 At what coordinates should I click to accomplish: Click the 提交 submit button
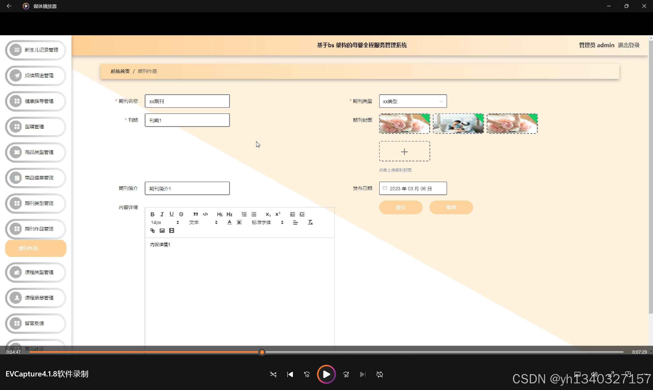click(400, 207)
